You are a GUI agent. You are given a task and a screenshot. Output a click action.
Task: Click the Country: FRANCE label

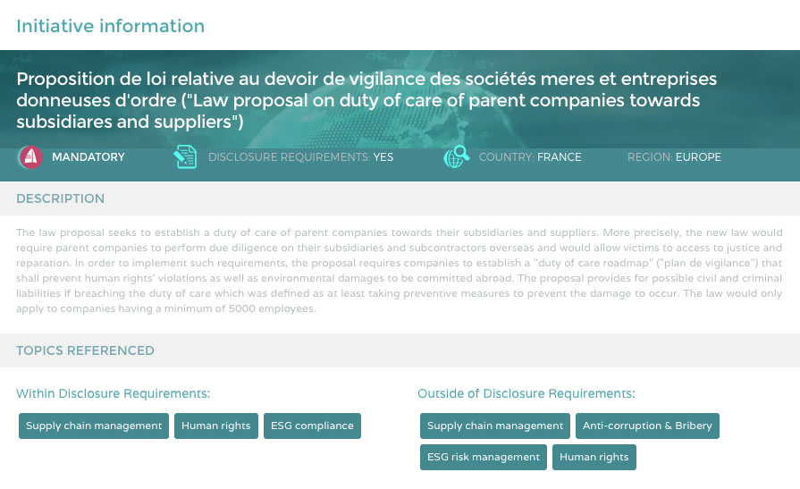[530, 157]
